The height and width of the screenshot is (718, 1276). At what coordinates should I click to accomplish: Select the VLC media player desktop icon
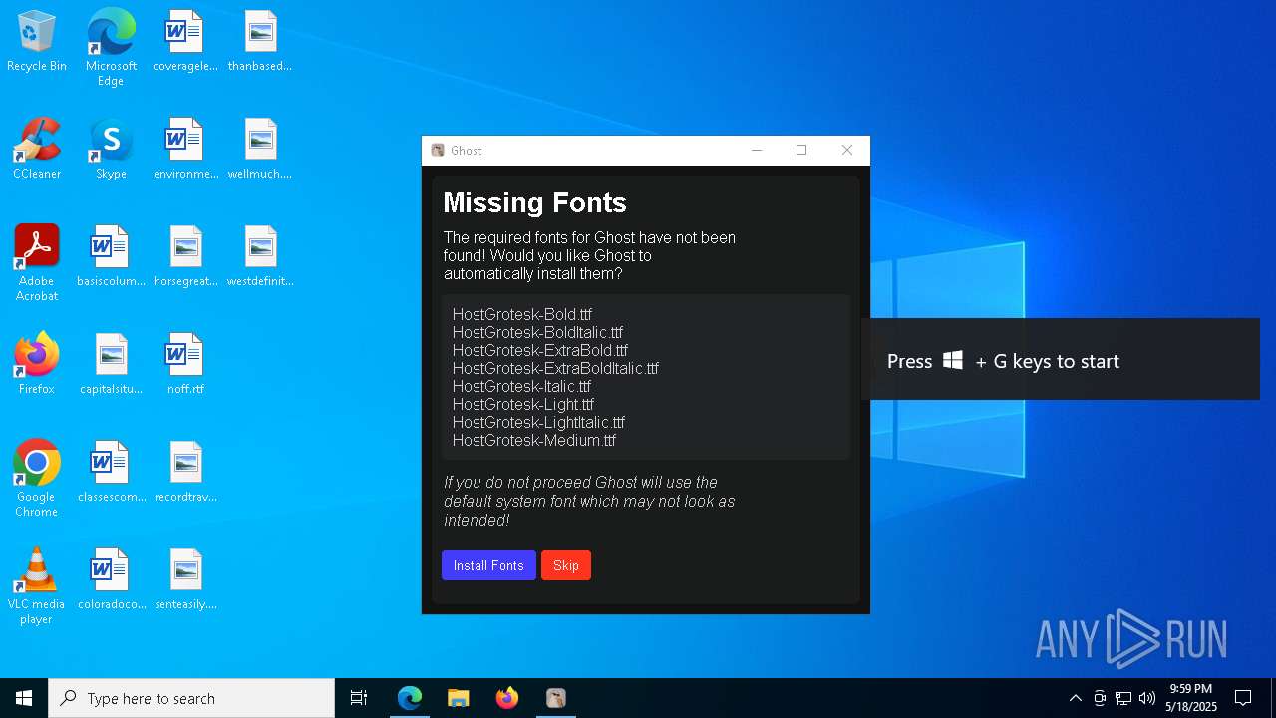tap(37, 586)
